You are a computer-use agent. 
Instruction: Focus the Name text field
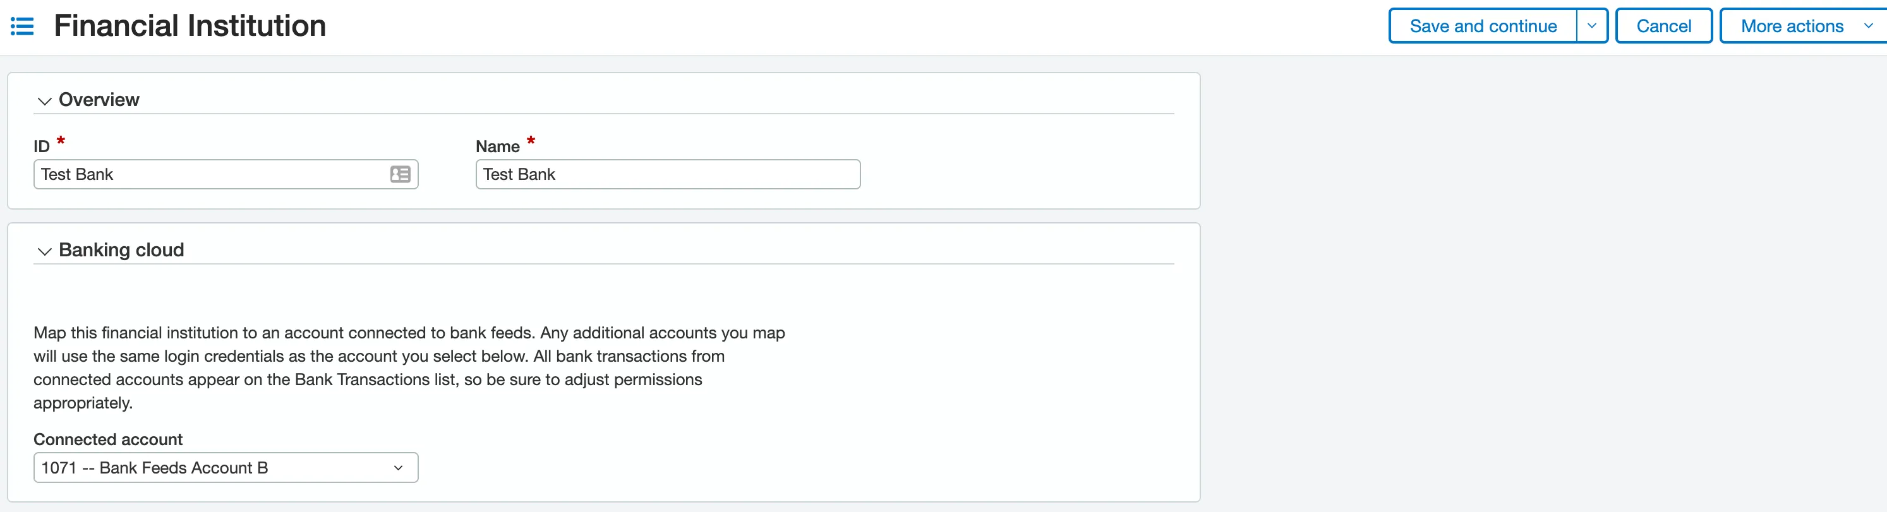coord(668,174)
